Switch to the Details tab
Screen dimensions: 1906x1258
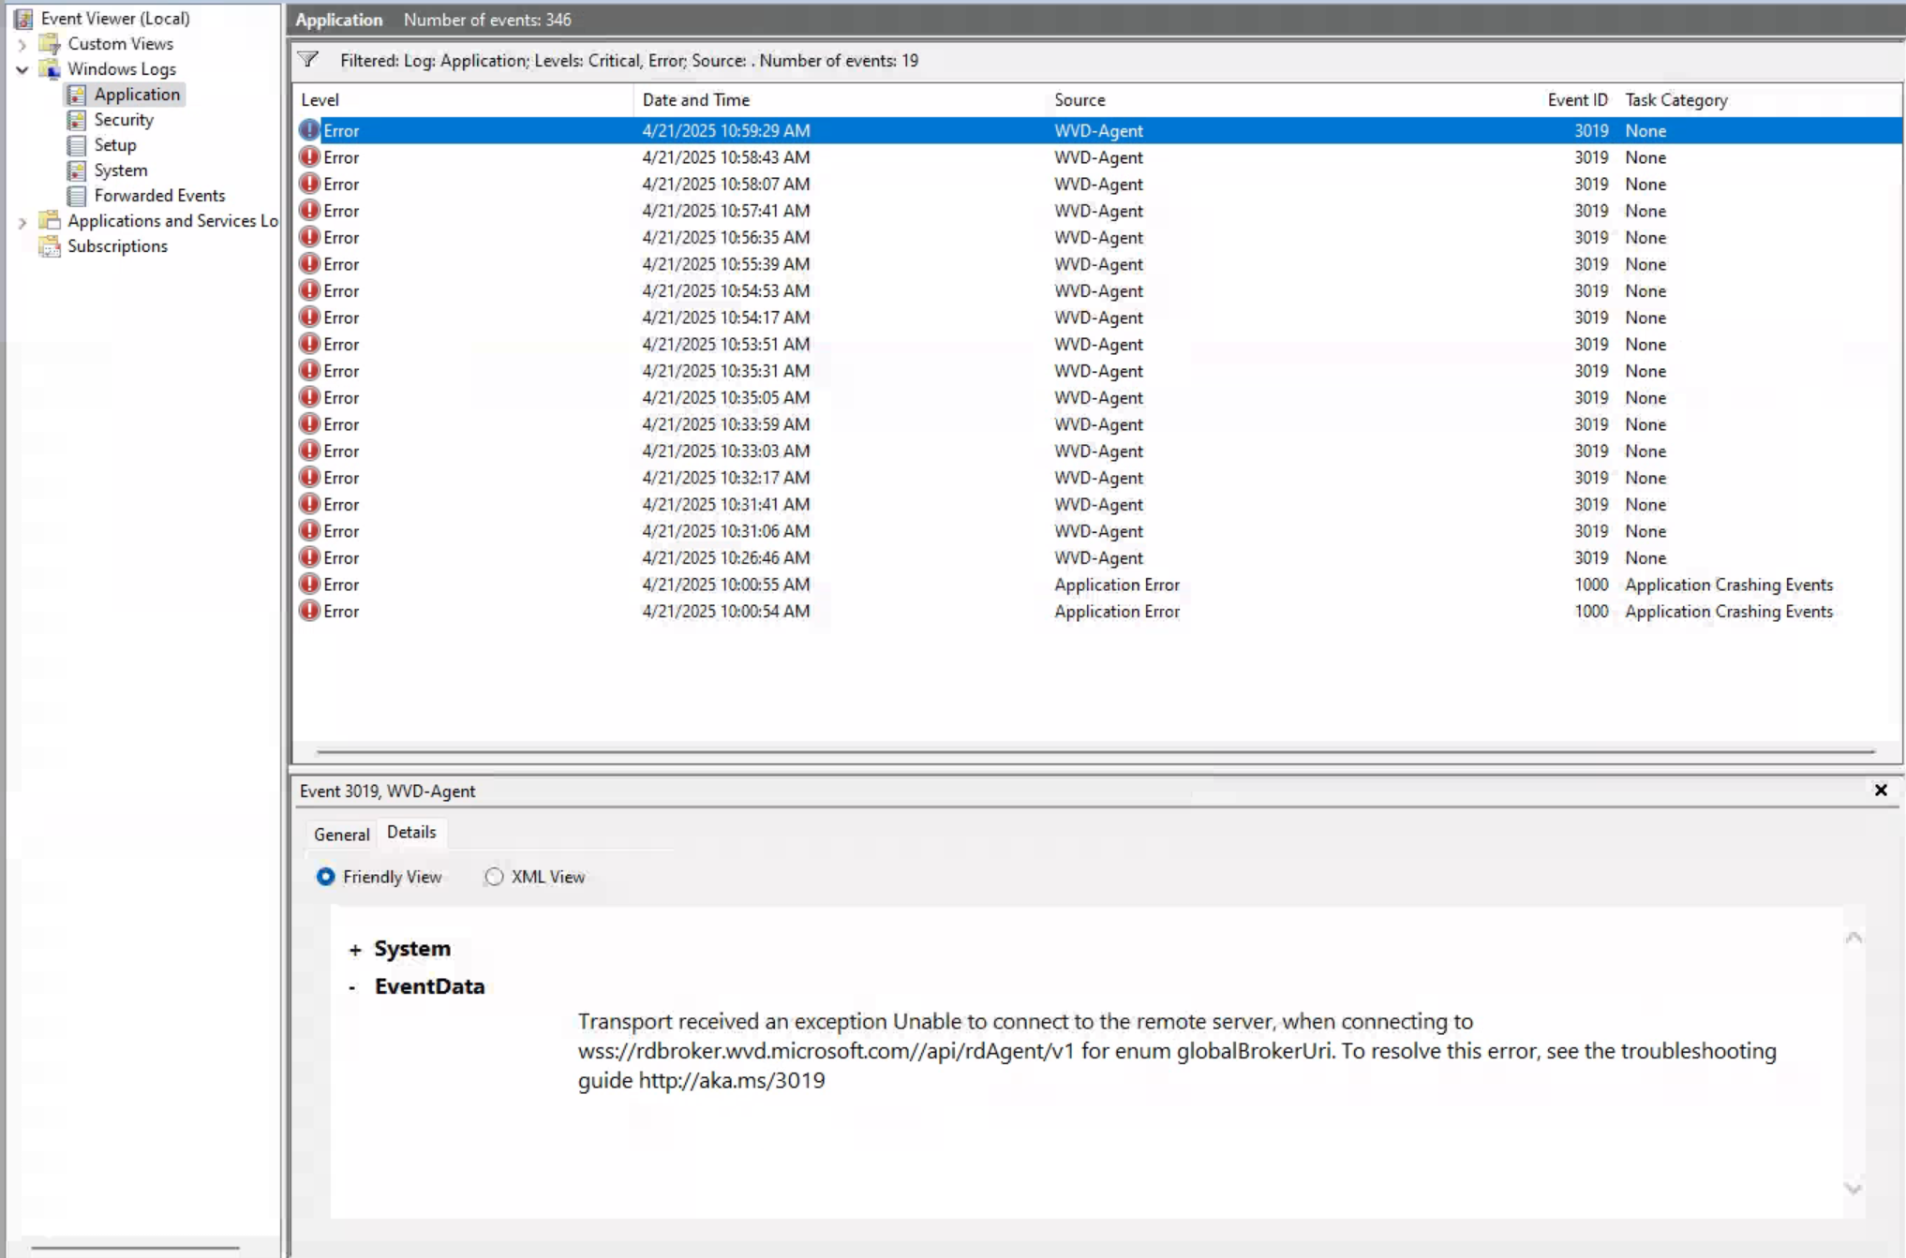[411, 832]
